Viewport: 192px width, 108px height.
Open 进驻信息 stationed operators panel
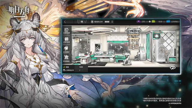[x=67, y=40]
